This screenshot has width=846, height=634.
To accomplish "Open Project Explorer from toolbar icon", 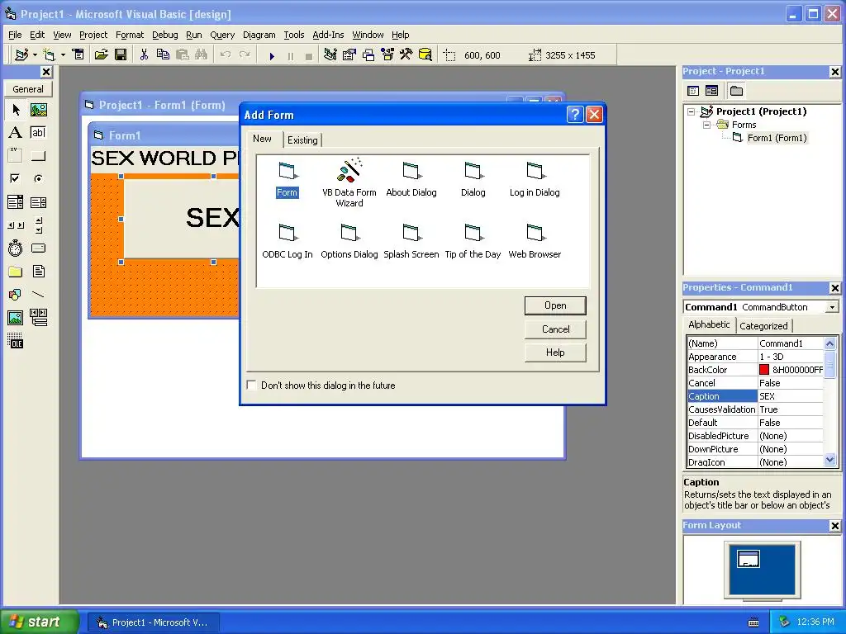I will [330, 55].
